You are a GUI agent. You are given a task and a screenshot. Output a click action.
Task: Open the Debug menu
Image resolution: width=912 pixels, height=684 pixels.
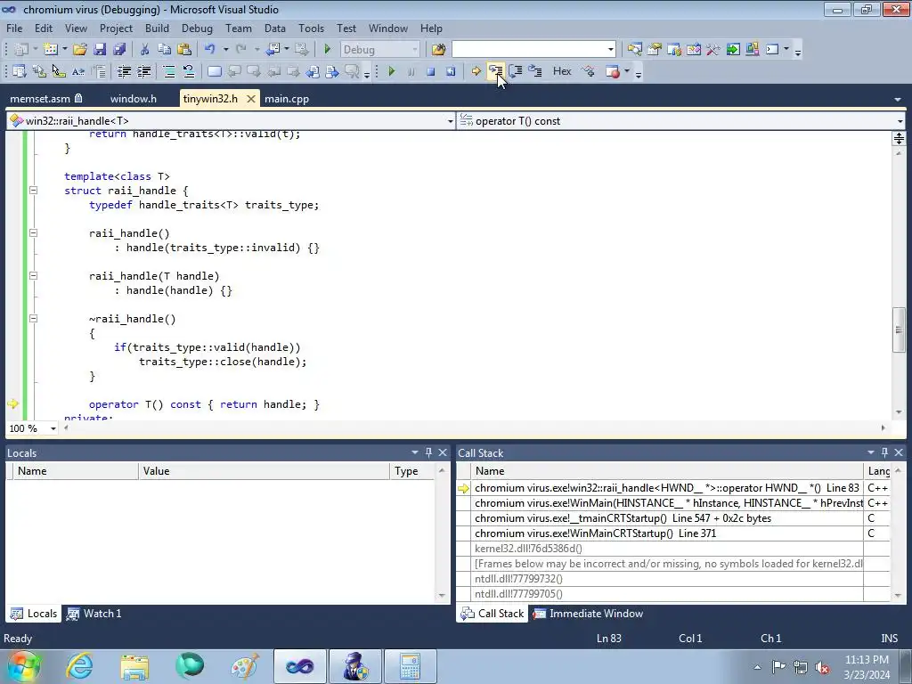(197, 28)
